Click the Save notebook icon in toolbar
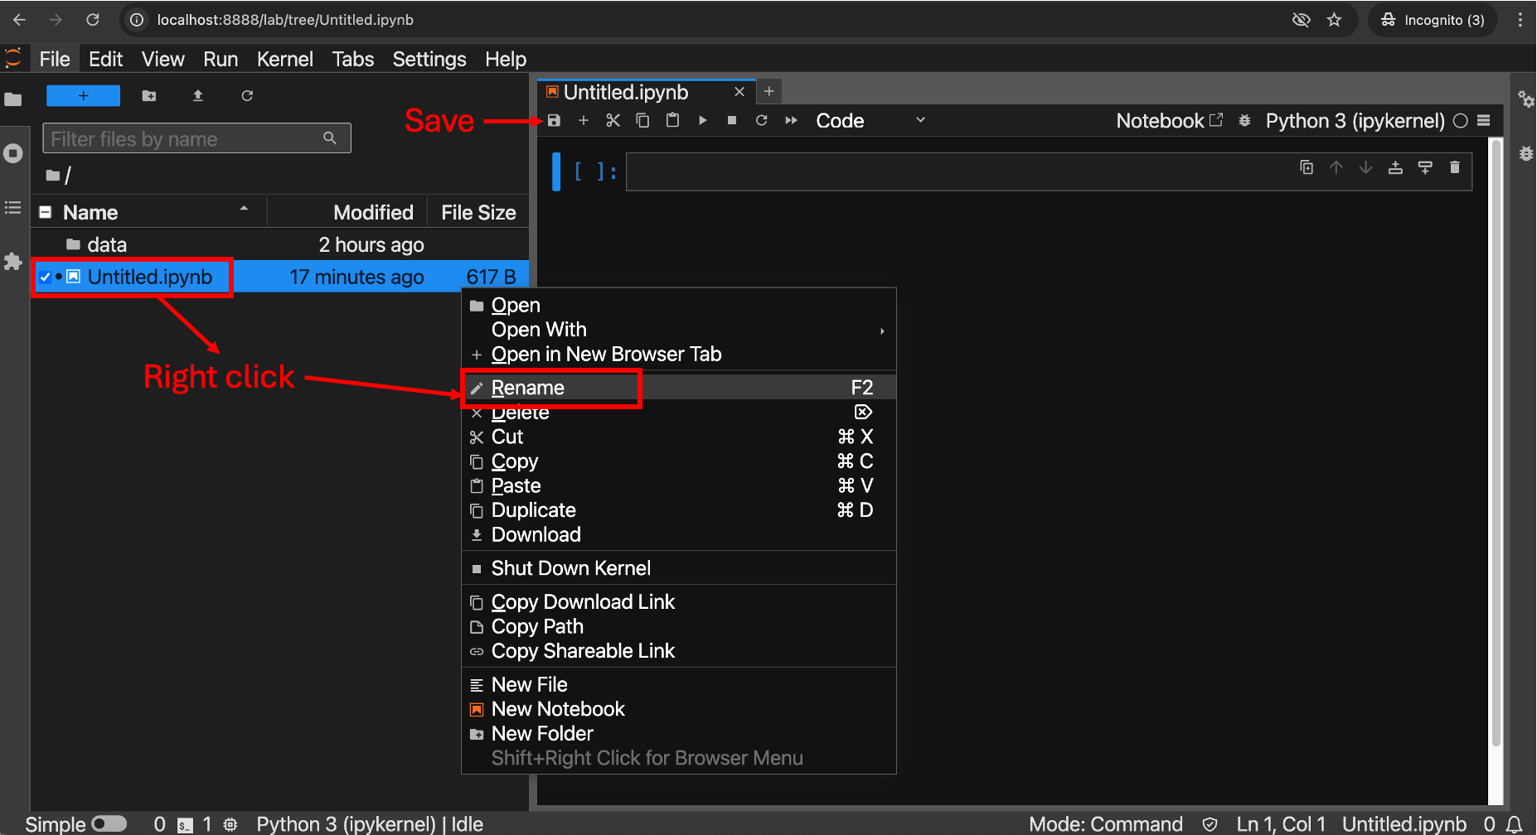Screen dimensions: 1537x835 (x=554, y=121)
